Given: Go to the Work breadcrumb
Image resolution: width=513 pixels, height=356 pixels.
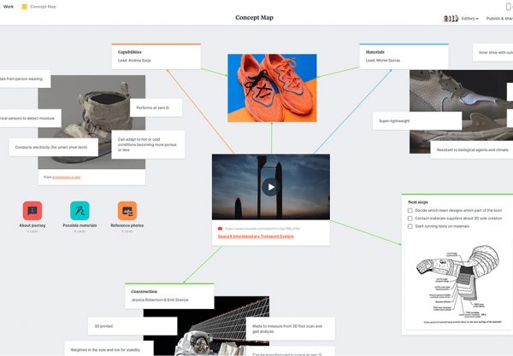Looking at the screenshot, I should tap(9, 7).
